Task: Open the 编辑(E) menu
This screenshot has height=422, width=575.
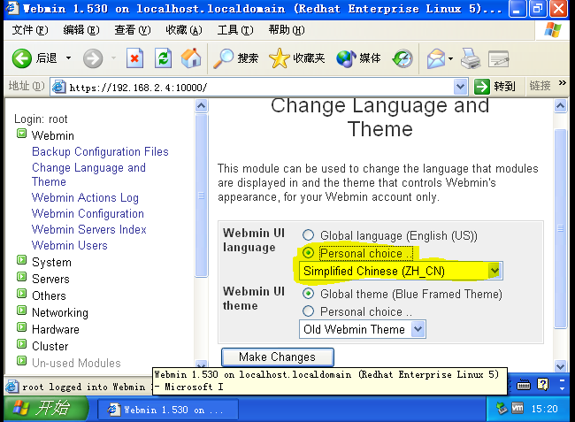Action: [x=81, y=30]
